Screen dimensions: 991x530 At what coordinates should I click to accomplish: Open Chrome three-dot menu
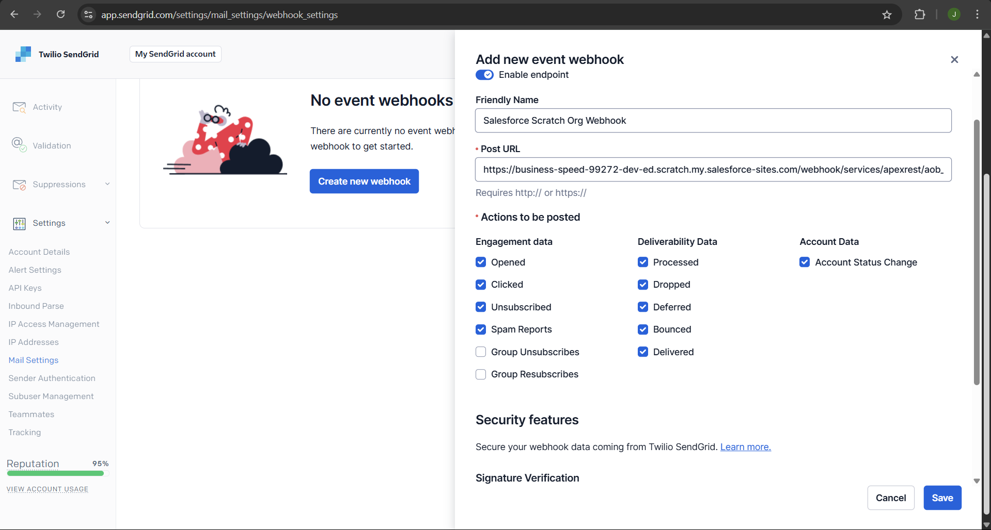pos(977,14)
